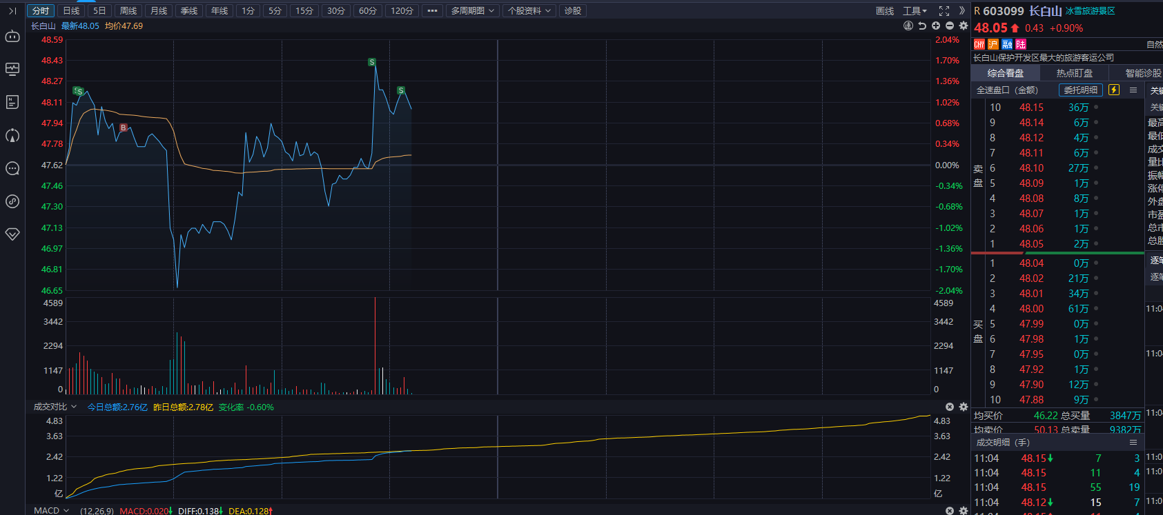The height and width of the screenshot is (515, 1163).
Task: Open the market monitor chart icon in the sidebar
Action: tap(12, 69)
